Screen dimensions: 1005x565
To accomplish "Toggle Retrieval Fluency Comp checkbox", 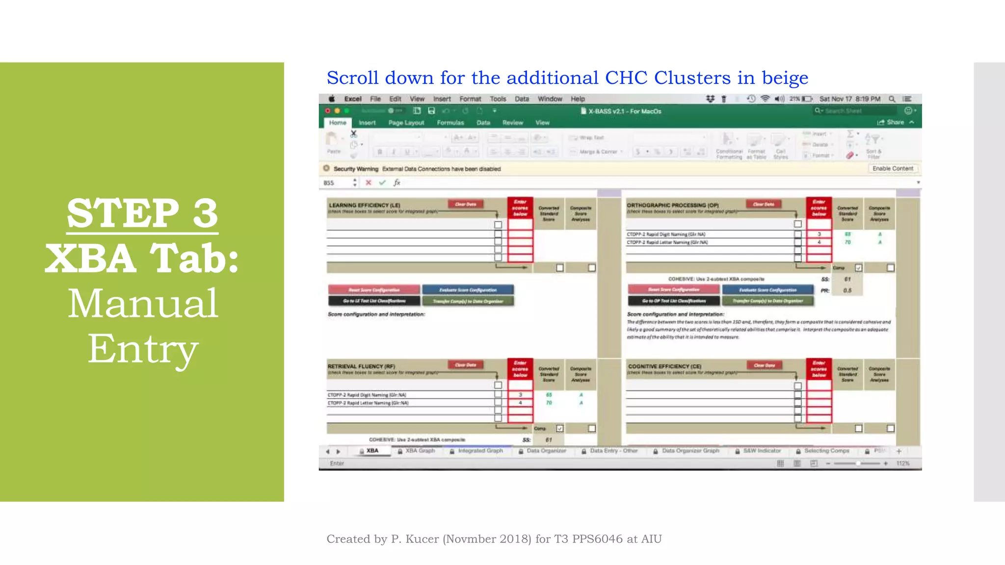I will click(x=560, y=428).
